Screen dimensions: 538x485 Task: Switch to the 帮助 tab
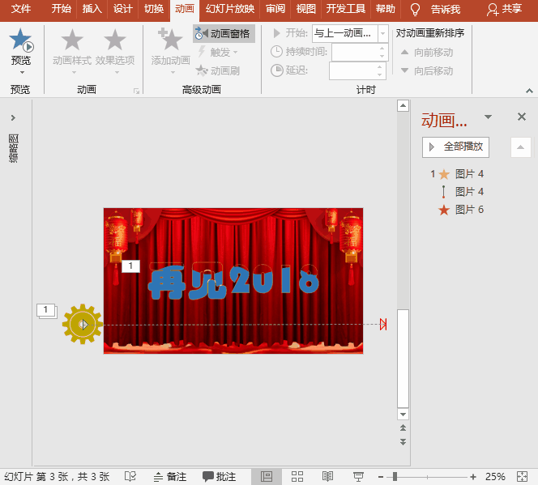click(x=386, y=9)
